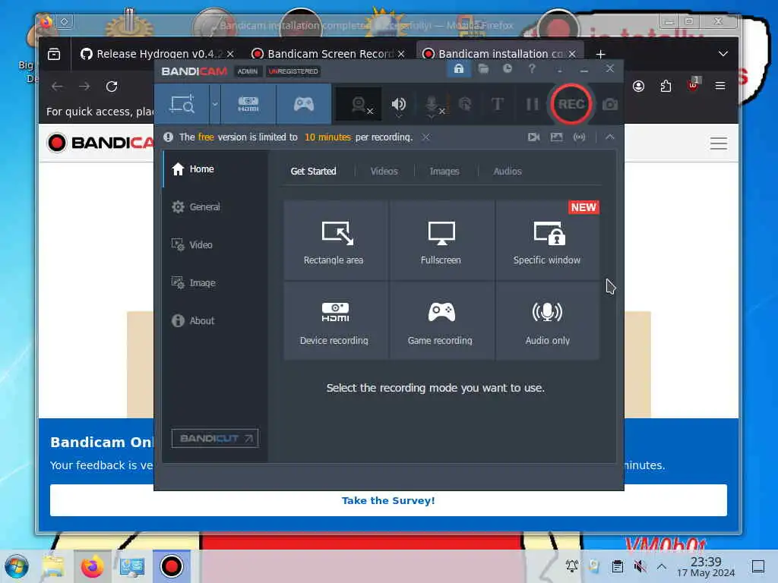
Task: Open the screen recording mode dropdown arrow
Action: click(x=215, y=104)
